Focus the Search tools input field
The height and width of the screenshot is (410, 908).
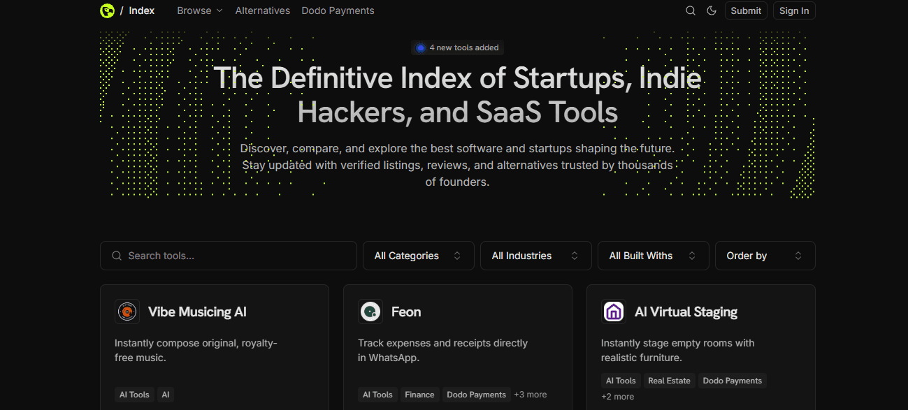click(229, 256)
